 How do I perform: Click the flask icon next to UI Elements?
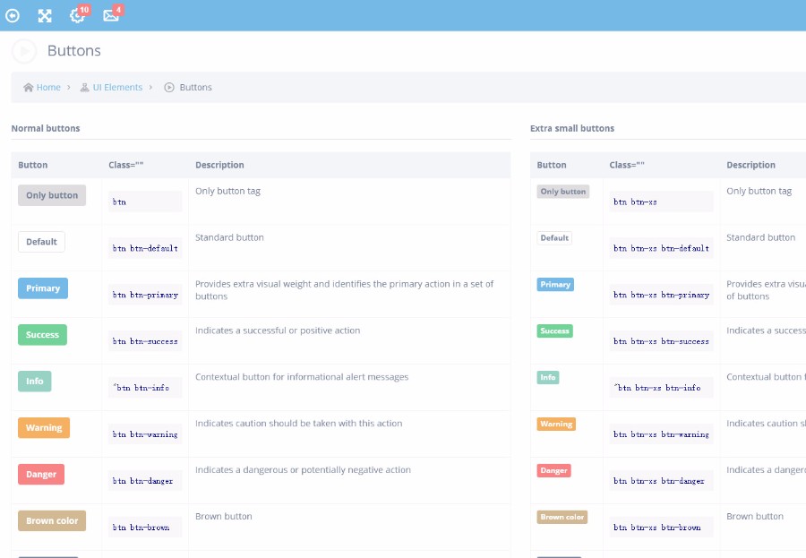pyautogui.click(x=85, y=88)
